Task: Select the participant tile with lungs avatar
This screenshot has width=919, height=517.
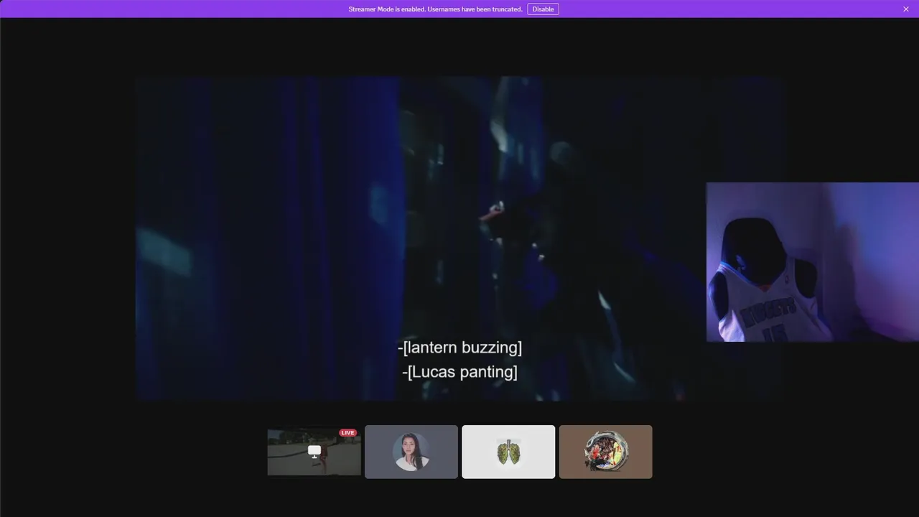Action: point(508,452)
